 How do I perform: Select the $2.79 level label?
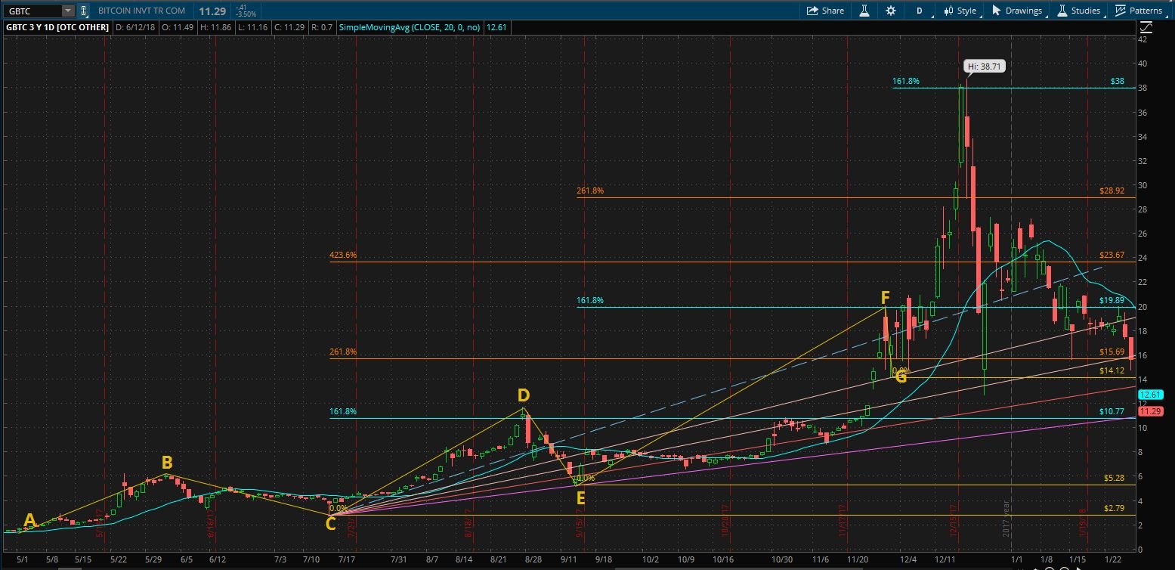[1115, 508]
